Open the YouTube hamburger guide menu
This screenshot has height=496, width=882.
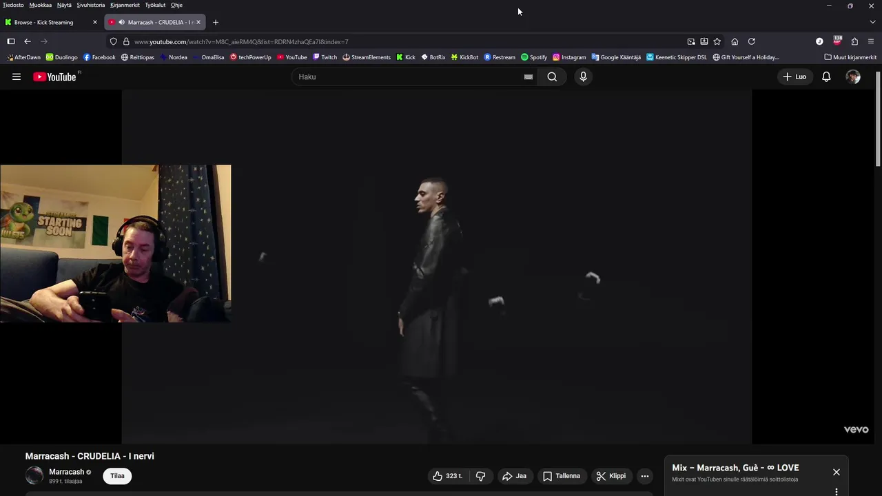pyautogui.click(x=17, y=76)
